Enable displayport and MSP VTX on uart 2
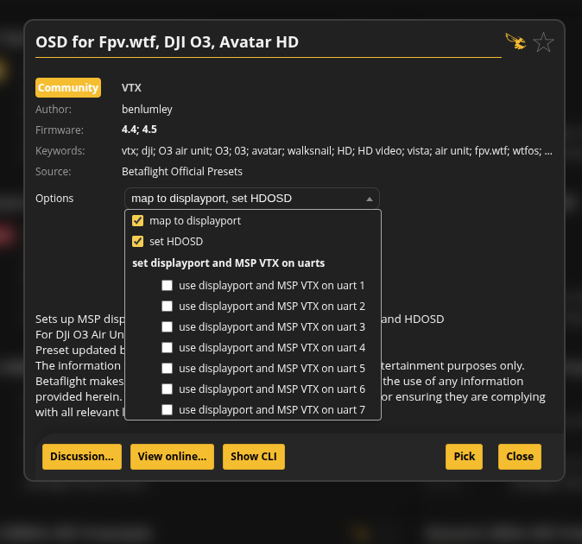582x544 pixels. [168, 307]
